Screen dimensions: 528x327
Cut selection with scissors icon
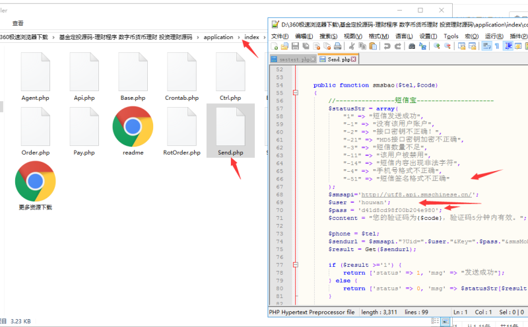pos(352,46)
